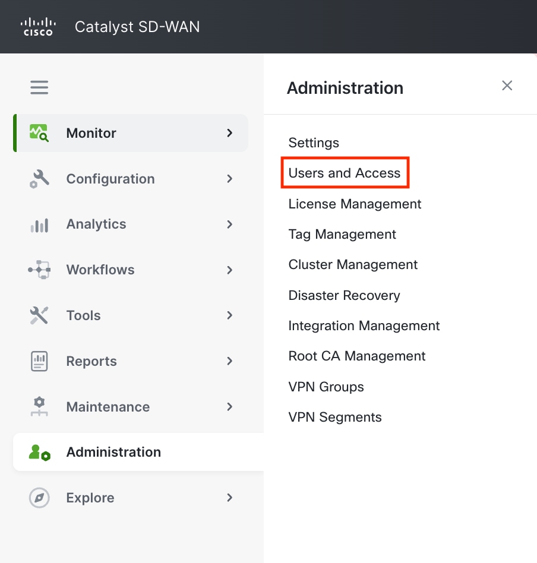
Task: Click the Reports document icon
Action: tap(39, 361)
